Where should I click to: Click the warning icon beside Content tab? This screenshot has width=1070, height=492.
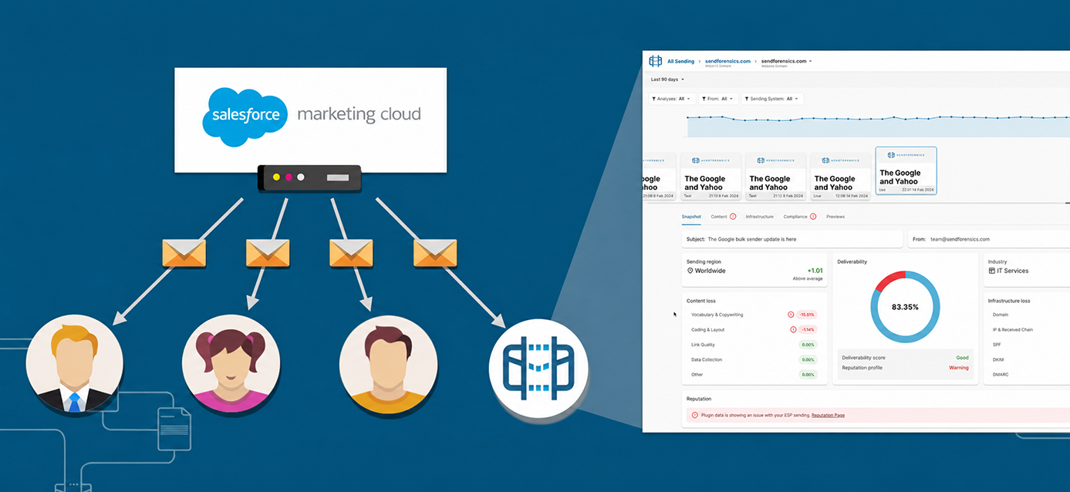coord(733,217)
